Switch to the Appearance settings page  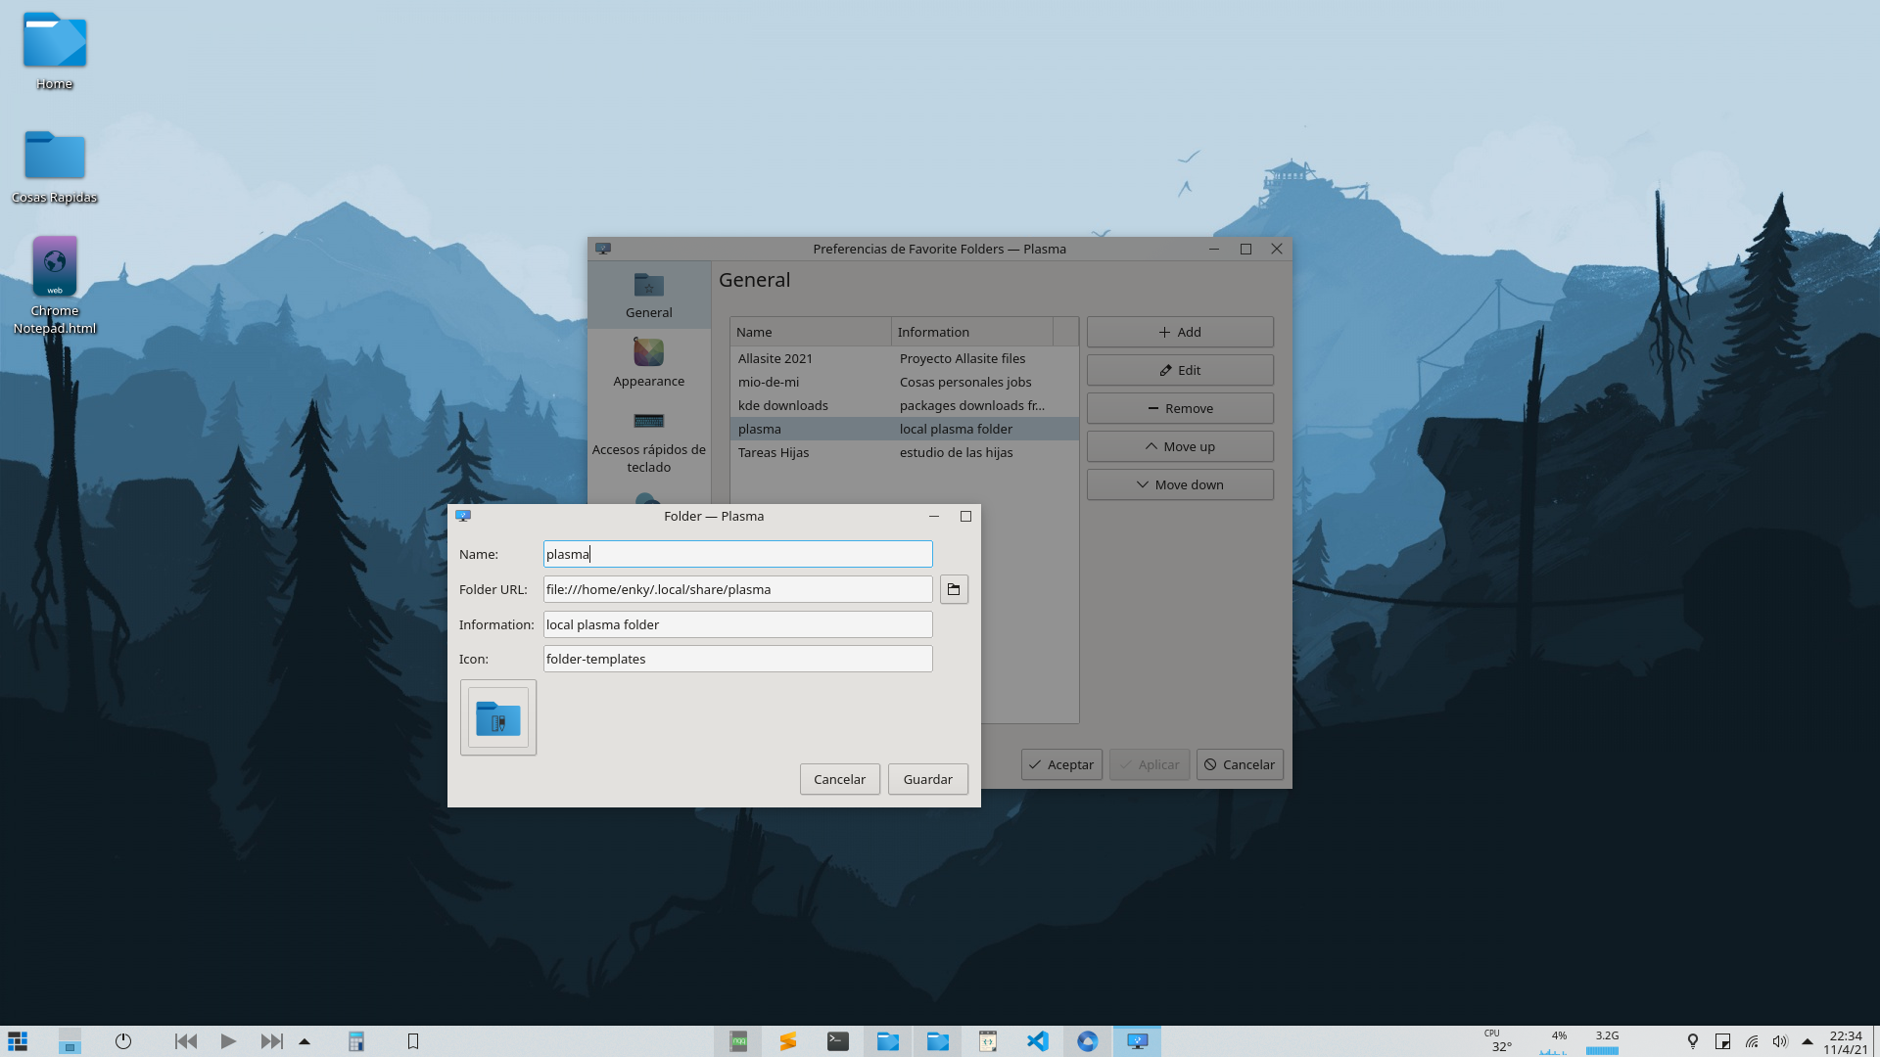pyautogui.click(x=649, y=362)
